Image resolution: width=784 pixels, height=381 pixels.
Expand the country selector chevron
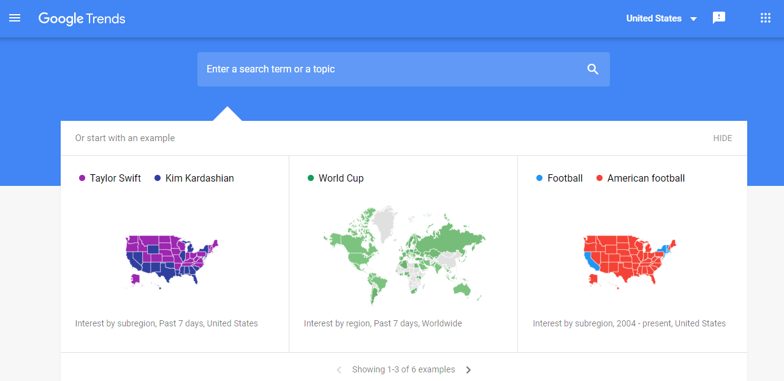click(693, 18)
